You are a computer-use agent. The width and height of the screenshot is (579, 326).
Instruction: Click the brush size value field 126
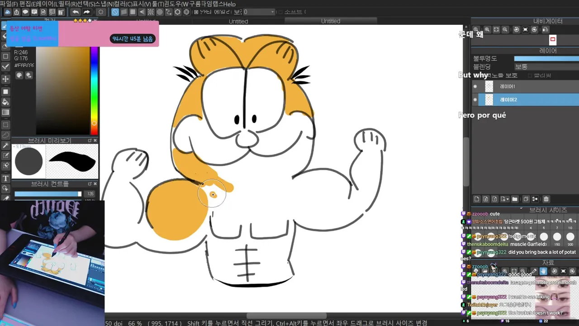(x=90, y=194)
